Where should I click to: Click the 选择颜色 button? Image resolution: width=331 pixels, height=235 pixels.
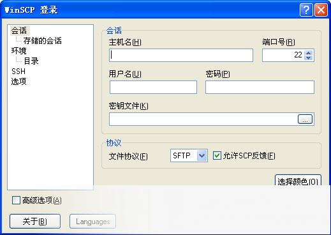tap(298, 181)
